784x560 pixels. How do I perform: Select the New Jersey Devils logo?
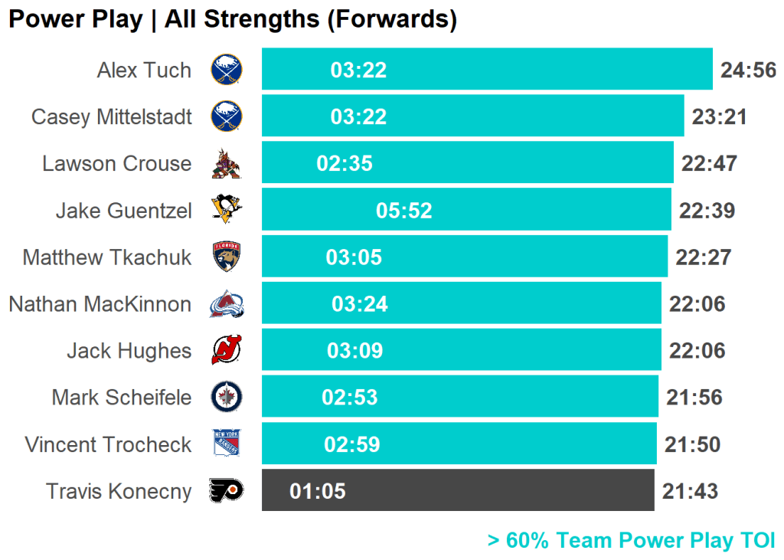pyautogui.click(x=227, y=351)
